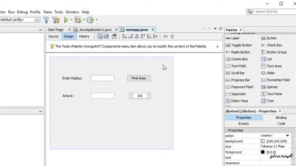Open the default config dropdown

(x=37, y=20)
